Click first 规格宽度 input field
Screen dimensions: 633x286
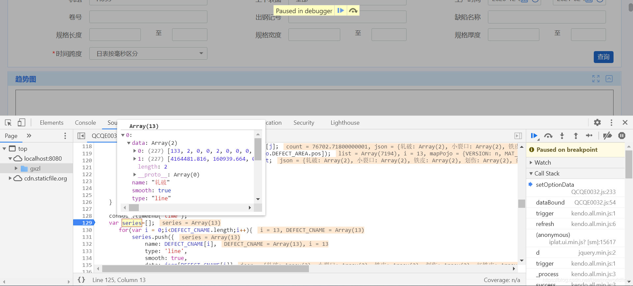coord(314,35)
